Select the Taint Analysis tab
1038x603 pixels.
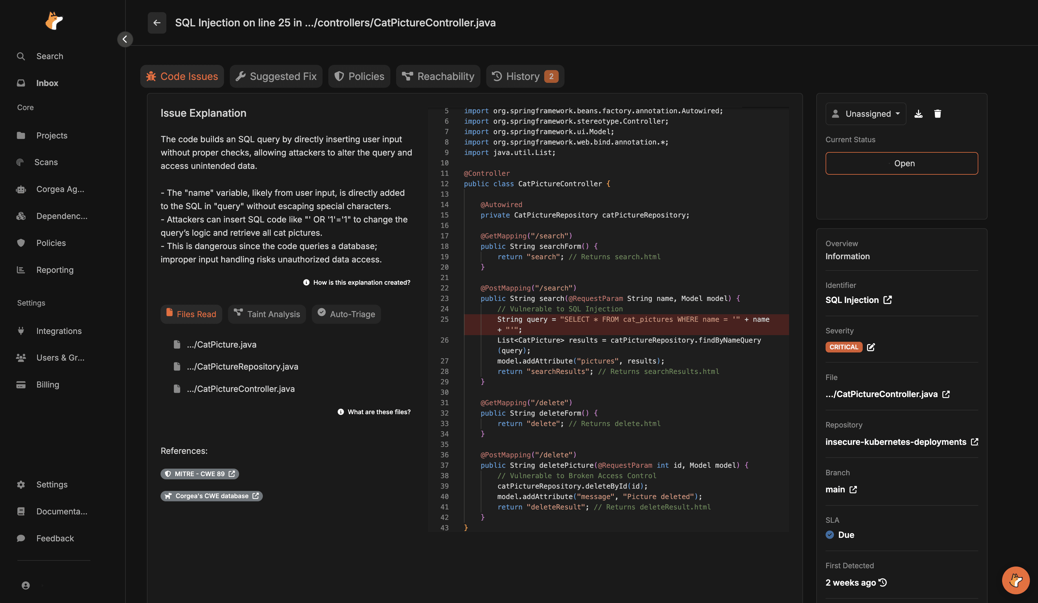click(x=267, y=314)
